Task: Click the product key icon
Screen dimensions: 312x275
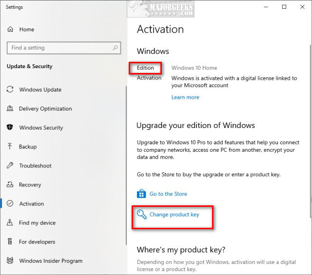Action: pos(142,214)
